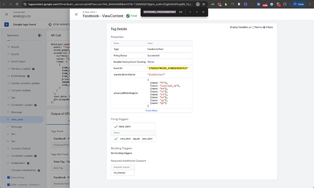Image resolution: width=314 pixels, height=188 pixels.
Task: Click the Succeeded firing status value
Action: coord(153,55)
